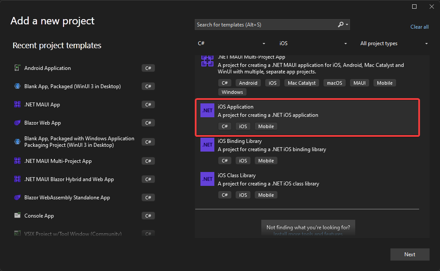Click the Windows tag
The height and width of the screenshot is (271, 440).
(232, 92)
